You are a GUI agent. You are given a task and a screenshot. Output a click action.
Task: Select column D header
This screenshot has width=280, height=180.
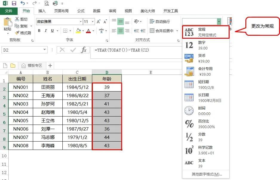(x=107, y=72)
